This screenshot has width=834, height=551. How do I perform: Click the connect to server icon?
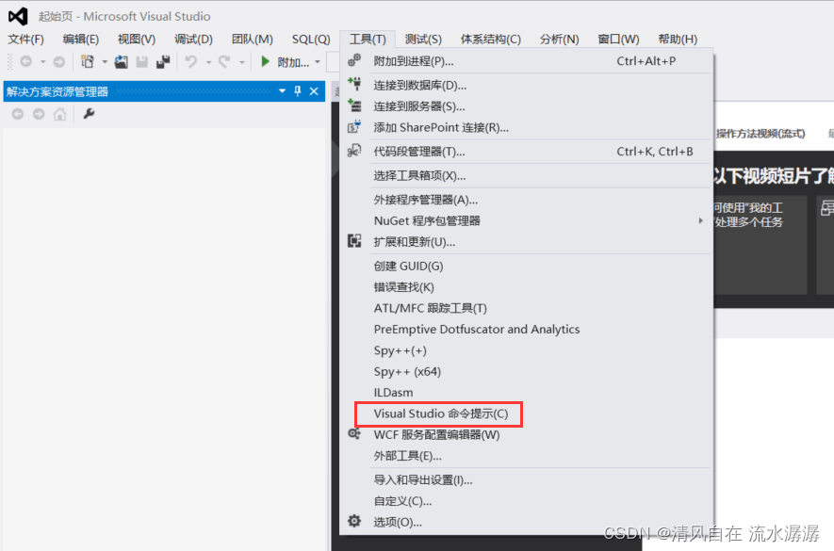pos(354,105)
